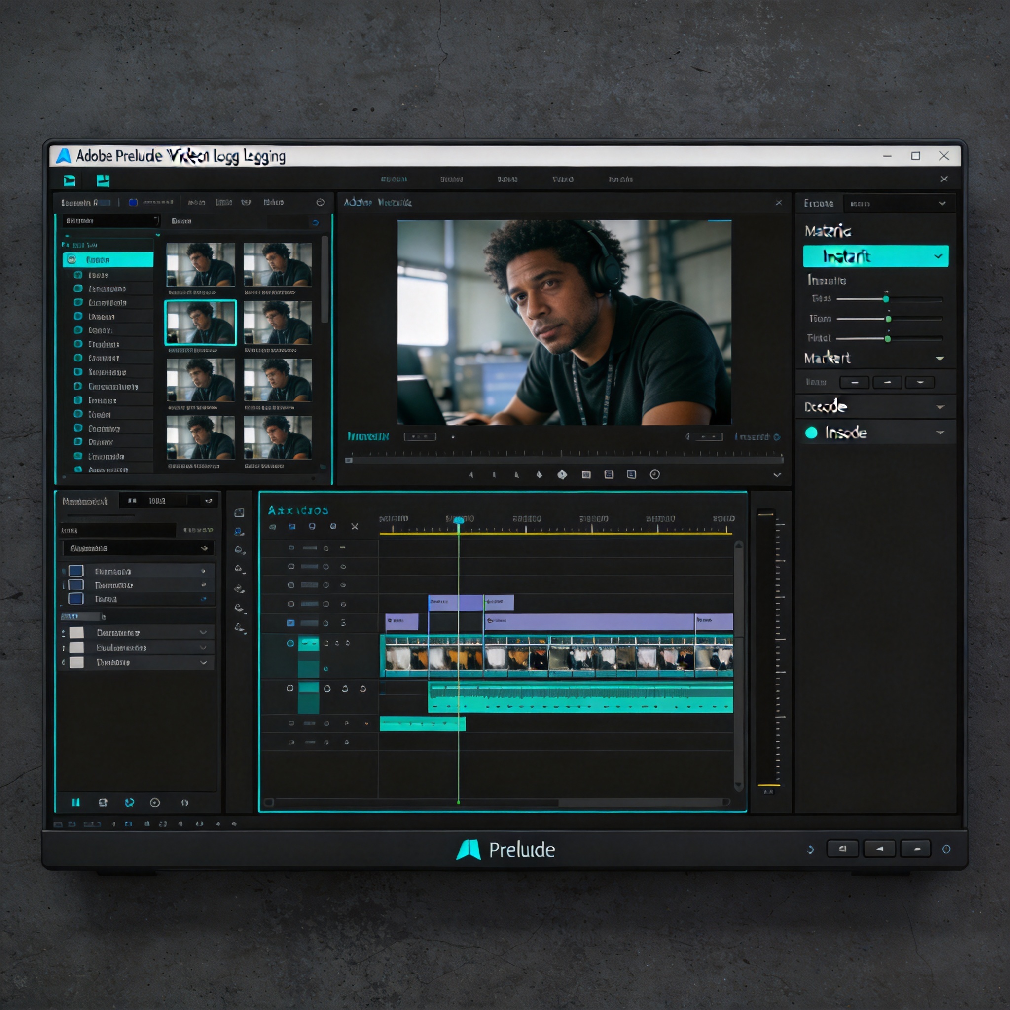Click the blue square icon in the bin panel tab bar
Viewport: 1010px width, 1010px height.
(133, 202)
